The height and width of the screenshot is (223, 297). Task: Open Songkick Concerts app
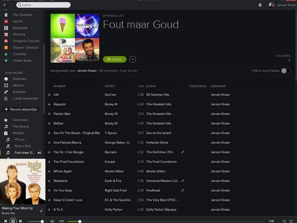click(x=26, y=41)
